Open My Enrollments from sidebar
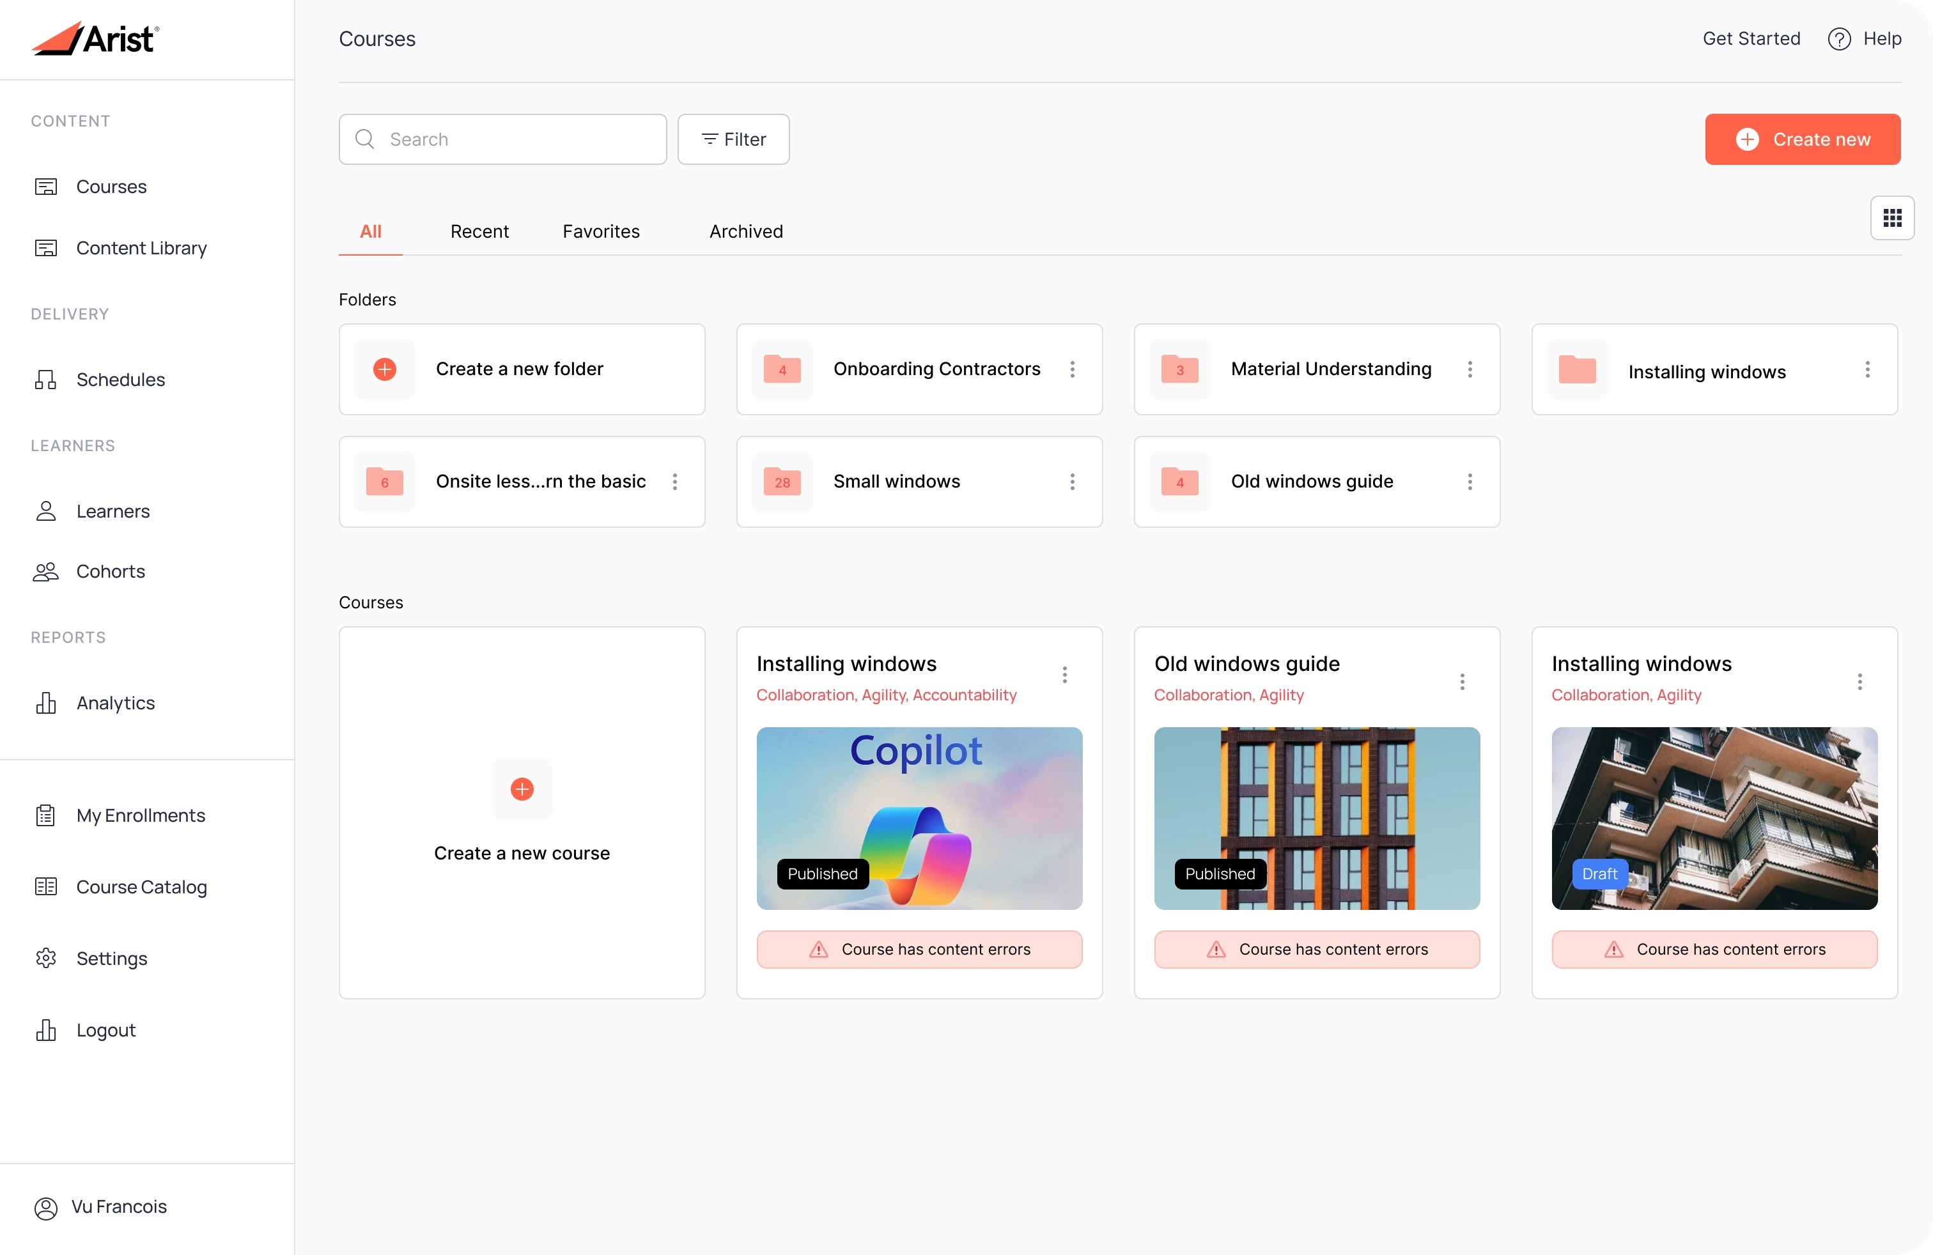Screen dimensions: 1933x1255 pos(140,815)
